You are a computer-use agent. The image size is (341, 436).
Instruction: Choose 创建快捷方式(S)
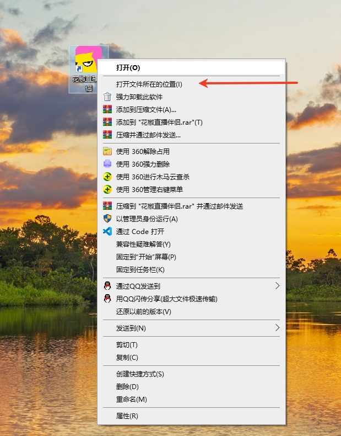coord(191,374)
